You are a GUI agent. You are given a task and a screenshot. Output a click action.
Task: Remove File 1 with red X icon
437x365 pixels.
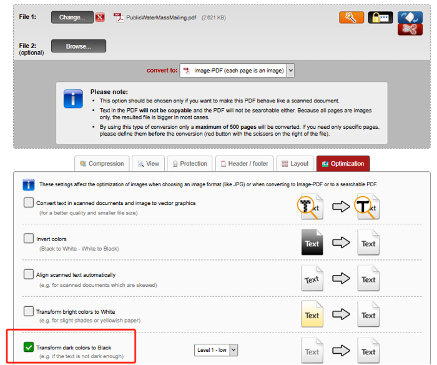point(100,17)
